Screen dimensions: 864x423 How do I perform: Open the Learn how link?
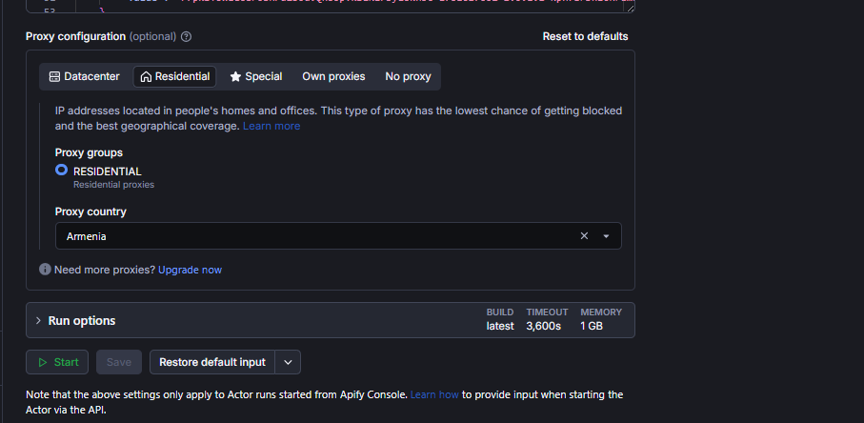tap(434, 394)
